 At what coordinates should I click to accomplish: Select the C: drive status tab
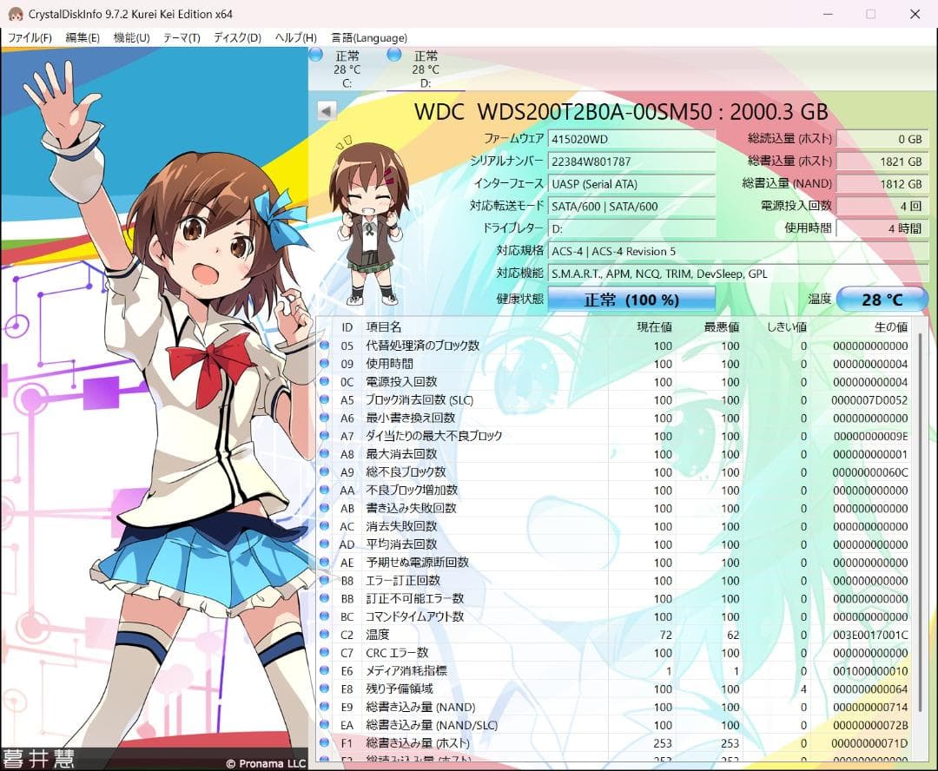tap(347, 69)
